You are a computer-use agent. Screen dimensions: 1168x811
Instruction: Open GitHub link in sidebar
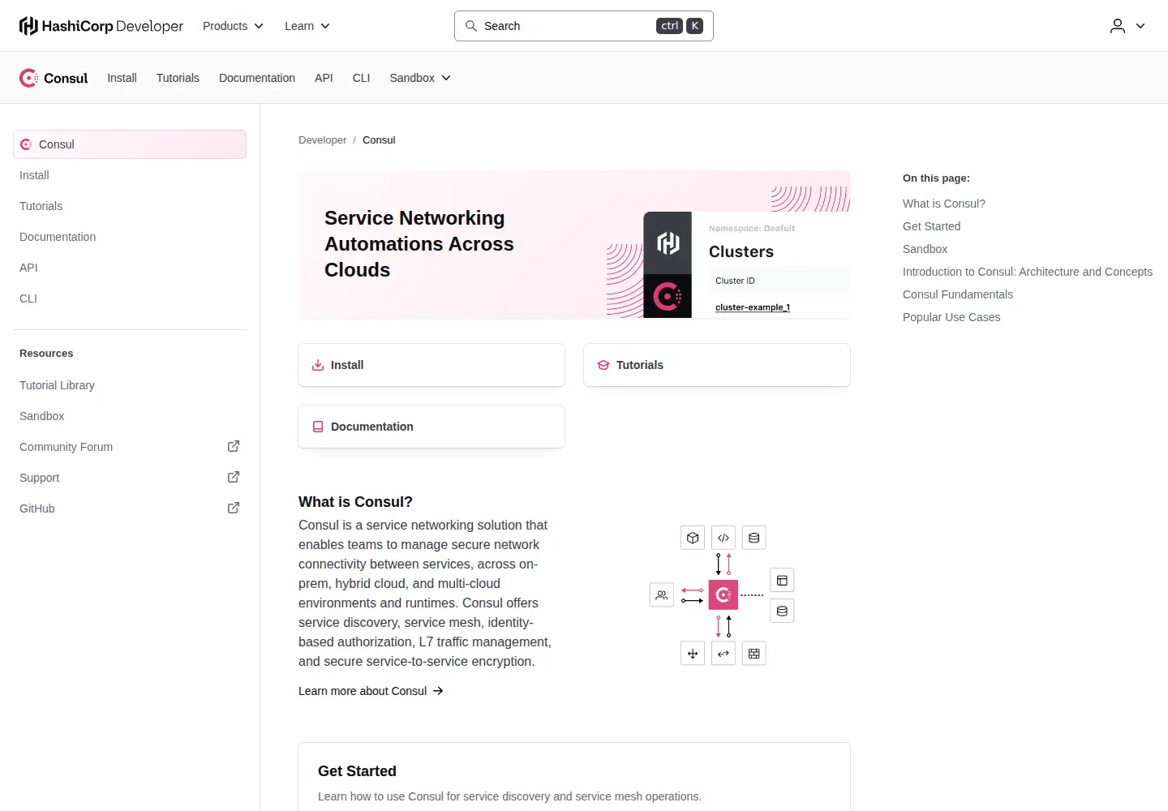click(x=130, y=508)
